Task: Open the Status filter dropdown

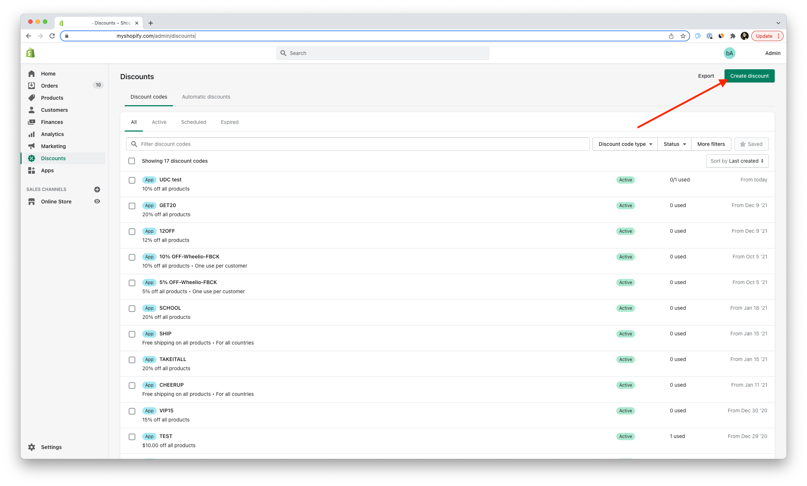Action: [674, 144]
